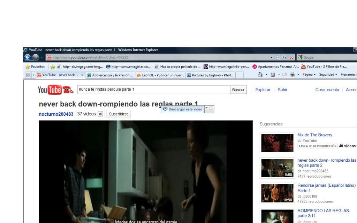
Task: Stop loading with the red X icon
Action: pyautogui.click(x=291, y=57)
